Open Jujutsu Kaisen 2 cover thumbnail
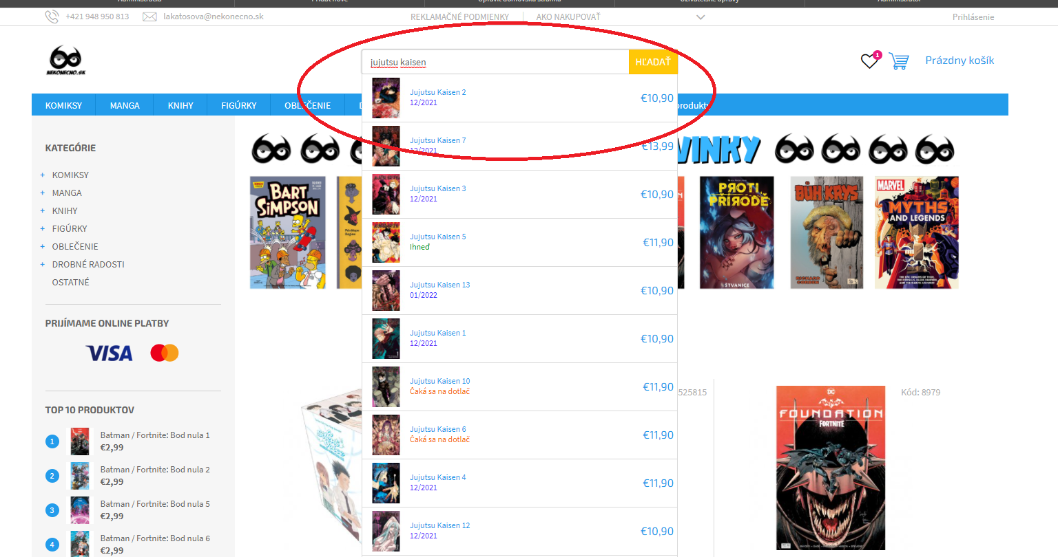This screenshot has height=557, width=1058. [x=386, y=98]
